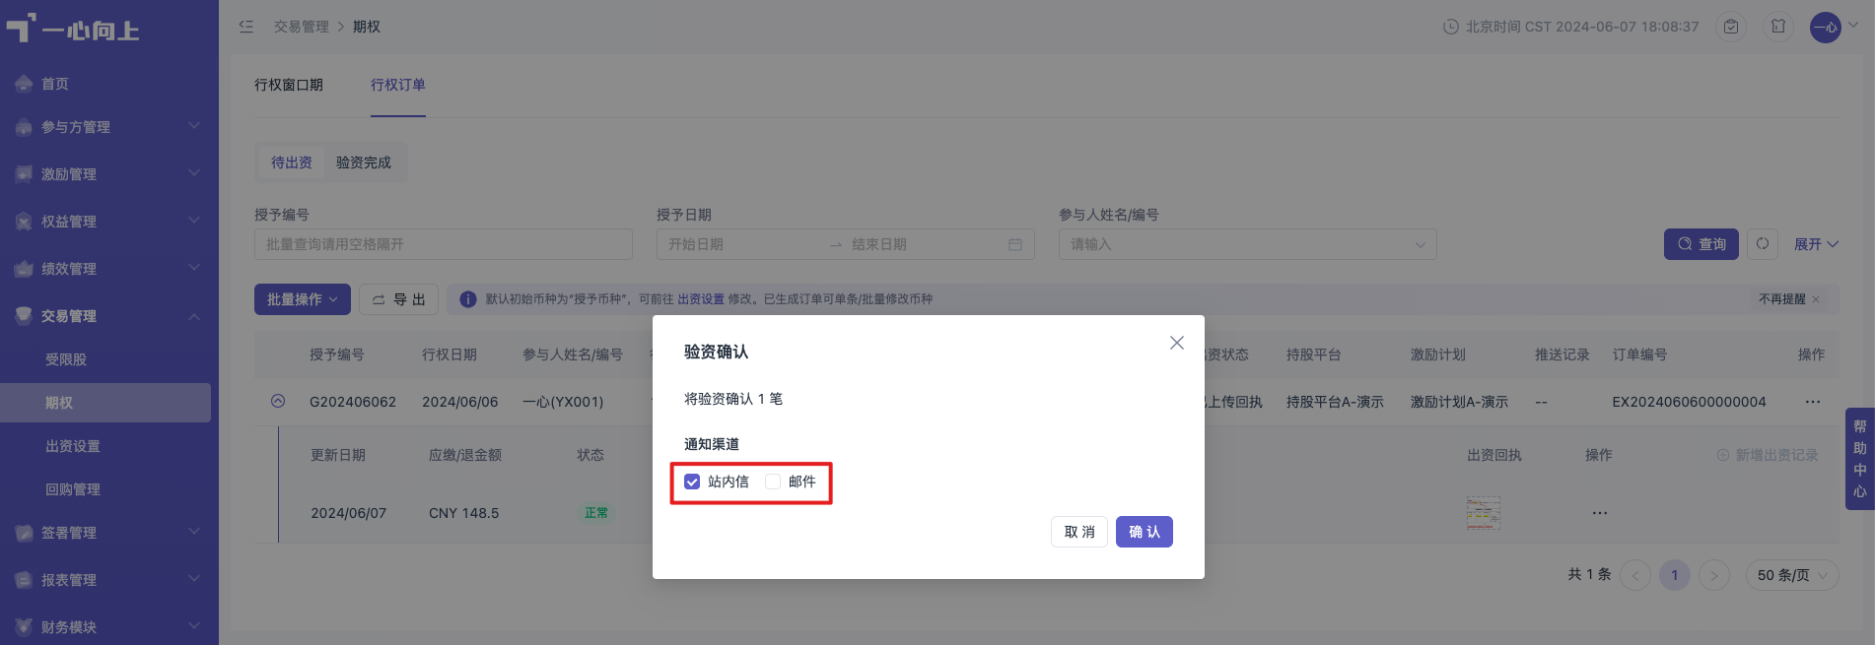Expand 财务模块 menu
Screen dimensions: 1875x645
coord(108,627)
